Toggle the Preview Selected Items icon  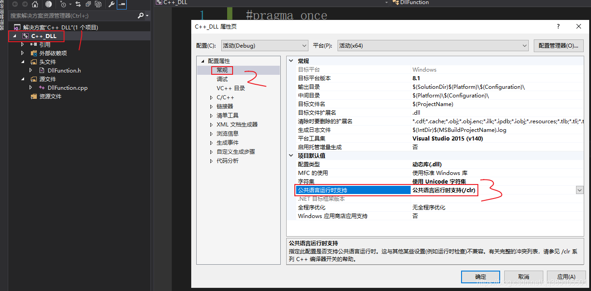pyautogui.click(x=122, y=4)
